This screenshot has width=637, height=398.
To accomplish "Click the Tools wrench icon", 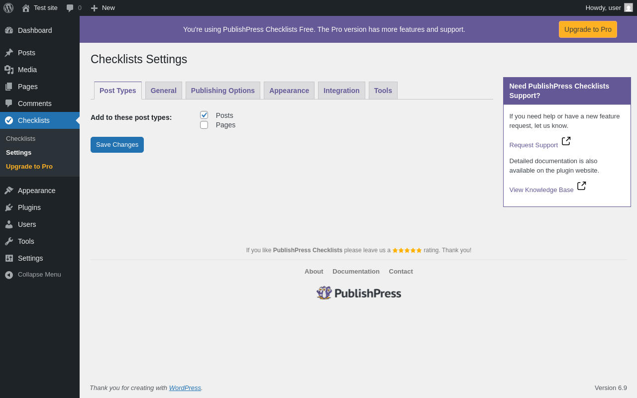I will [x=9, y=241].
